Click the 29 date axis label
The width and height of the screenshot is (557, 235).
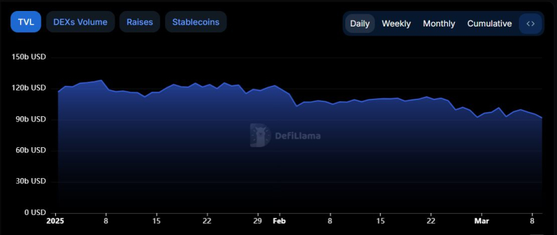tap(258, 221)
